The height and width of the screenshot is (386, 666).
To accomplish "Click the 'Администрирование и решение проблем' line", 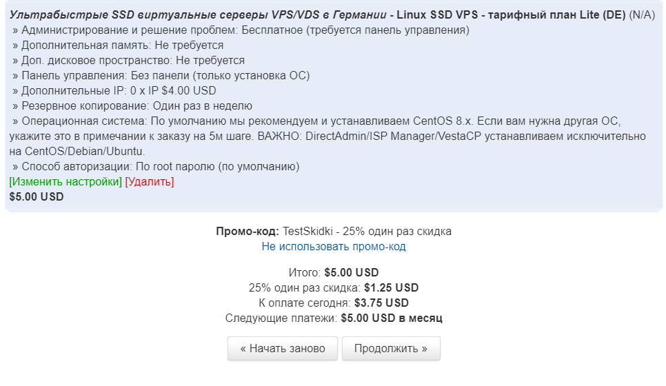I will pos(241,30).
